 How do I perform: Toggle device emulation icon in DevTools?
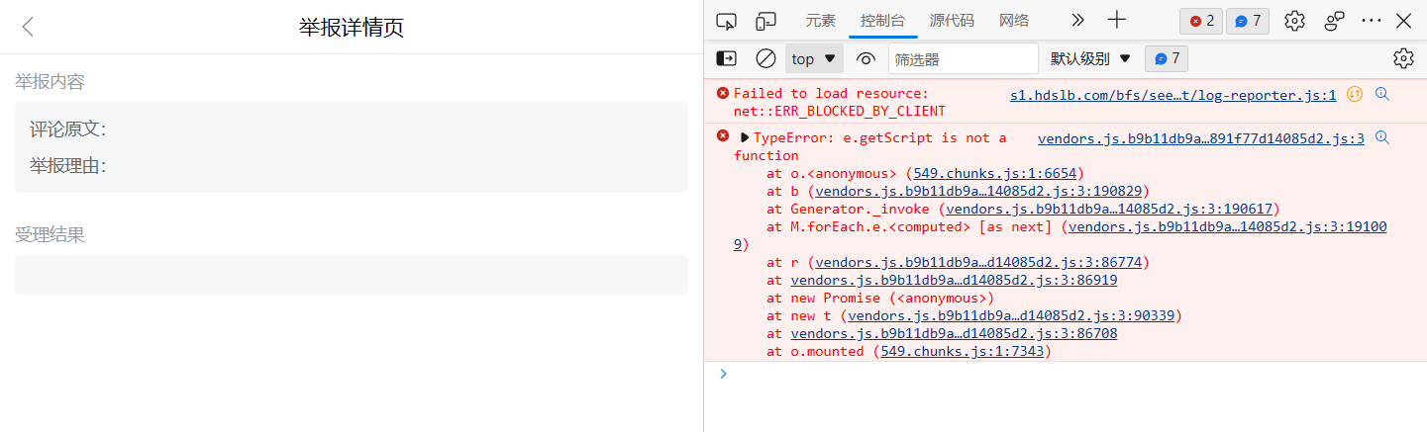coord(765,20)
